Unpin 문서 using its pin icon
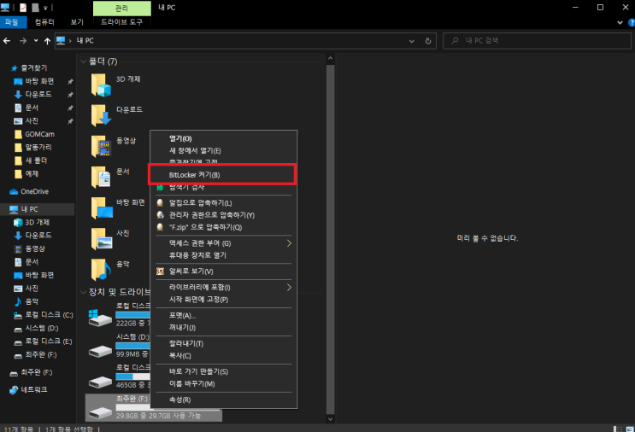 click(x=70, y=108)
